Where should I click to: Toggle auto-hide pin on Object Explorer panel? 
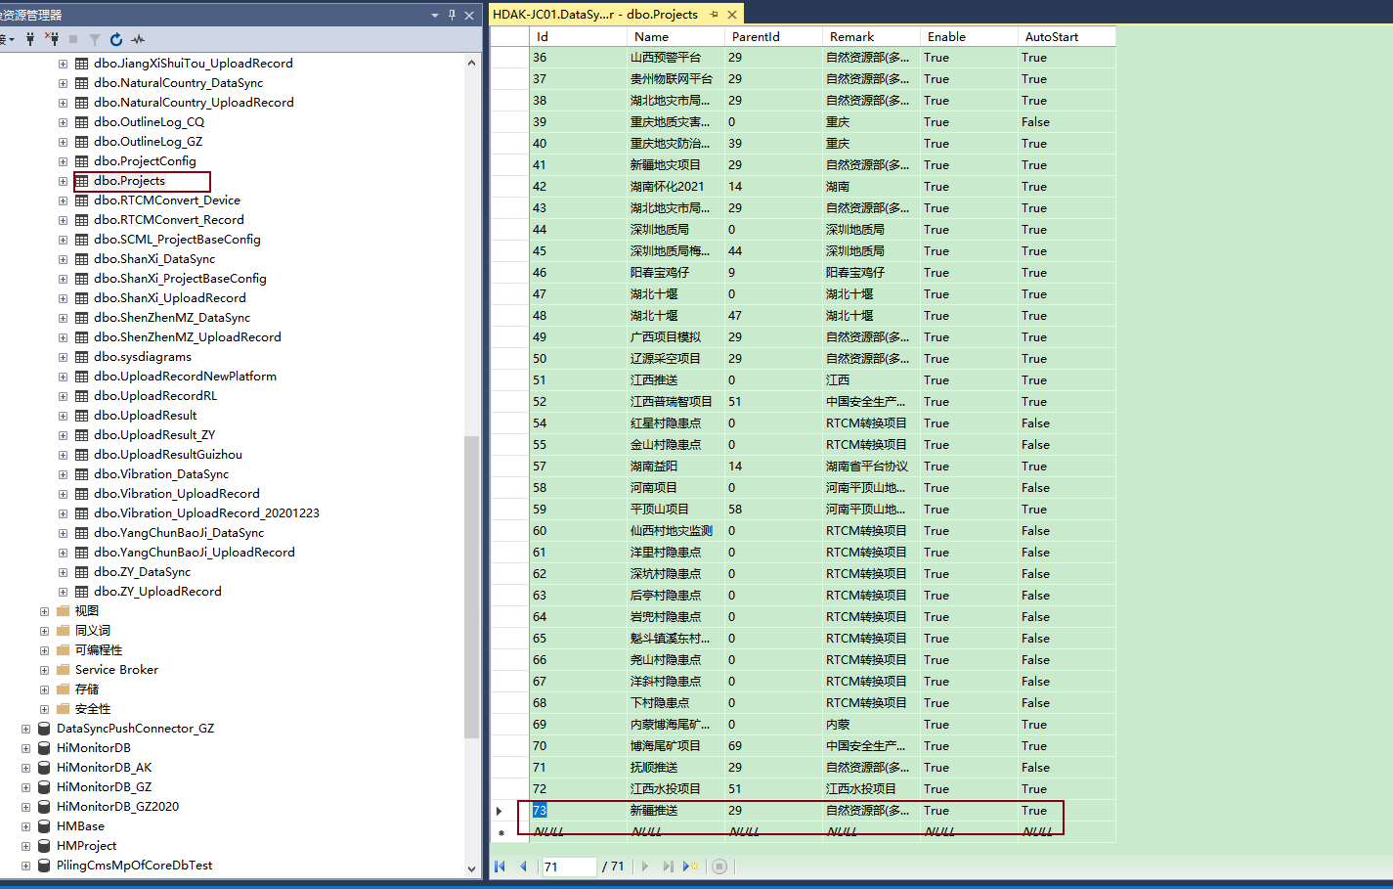click(452, 15)
